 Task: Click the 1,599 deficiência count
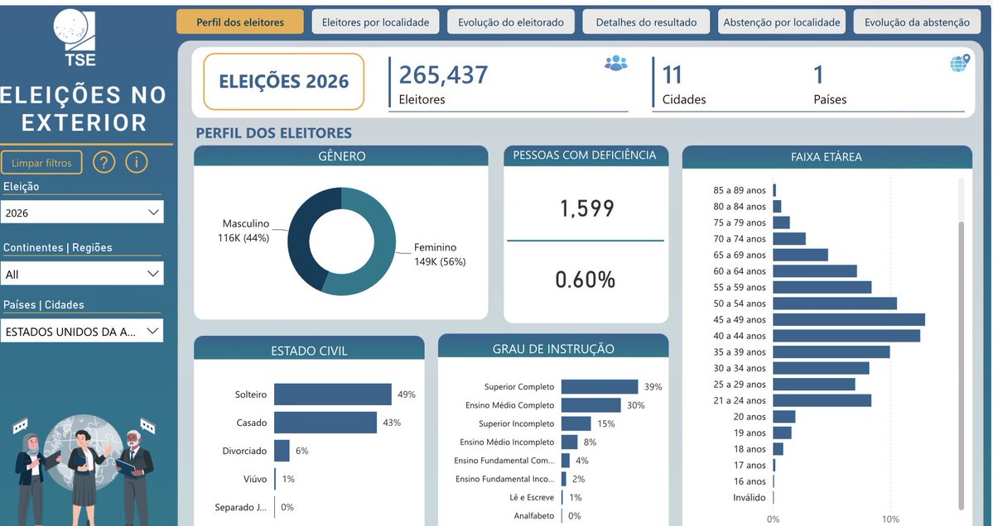click(x=587, y=208)
